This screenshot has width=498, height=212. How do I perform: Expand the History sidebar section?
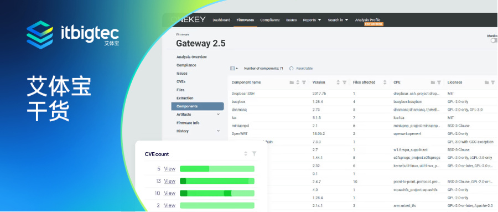(218, 131)
